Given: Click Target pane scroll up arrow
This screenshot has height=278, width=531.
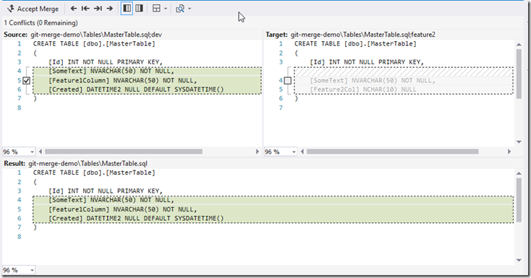Looking at the screenshot, I should pyautogui.click(x=519, y=44).
